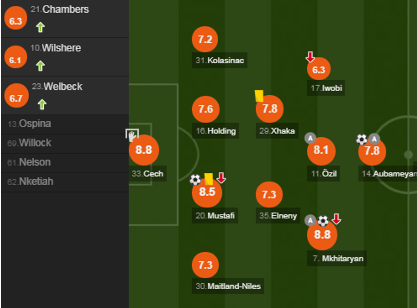
Task: Click the green sub-on arrow under Welbeck
Action: [x=42, y=104]
